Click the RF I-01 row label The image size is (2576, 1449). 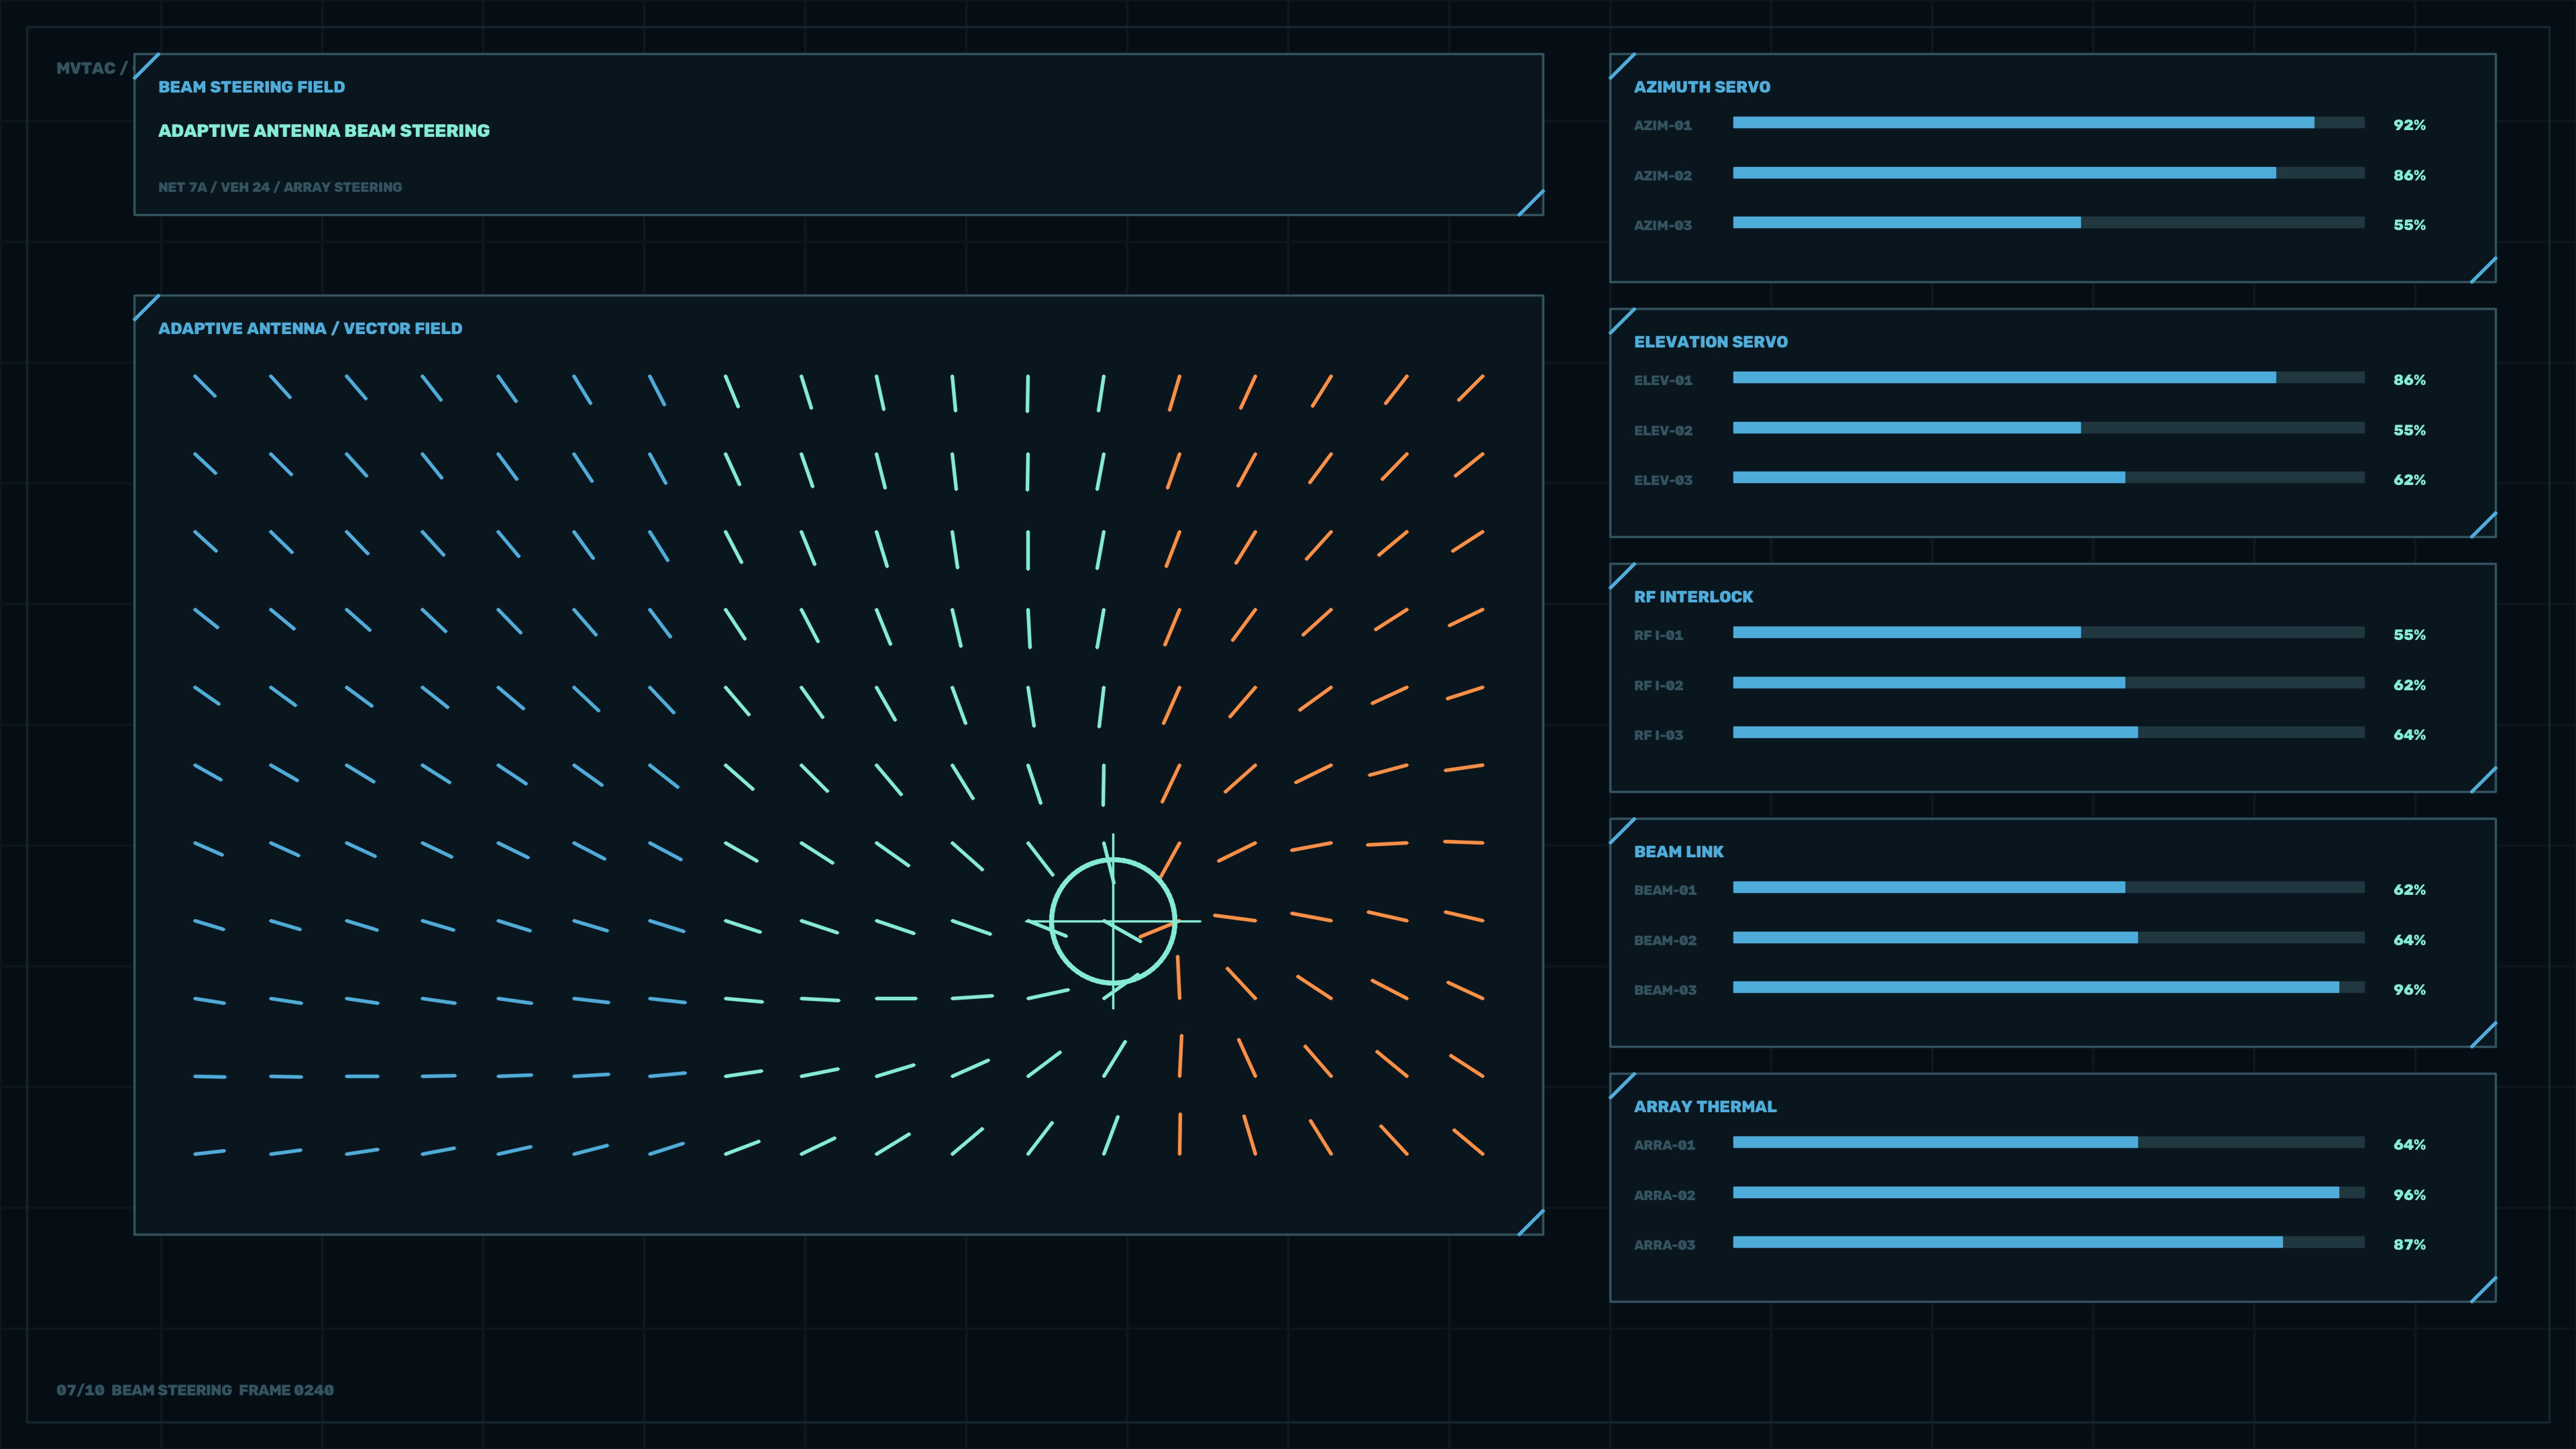click(1658, 635)
